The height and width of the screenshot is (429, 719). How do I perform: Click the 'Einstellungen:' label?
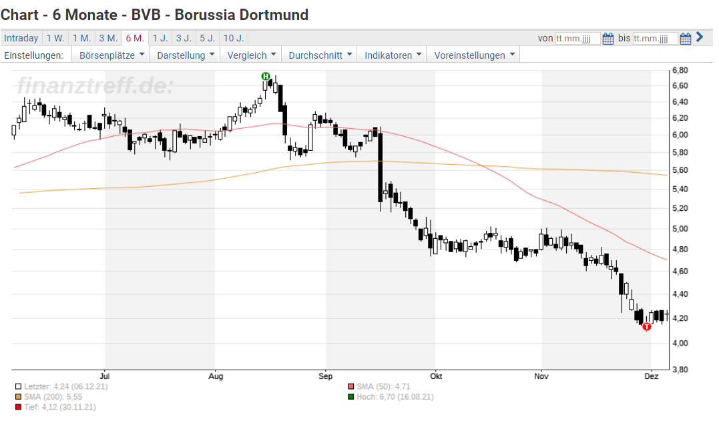point(34,55)
